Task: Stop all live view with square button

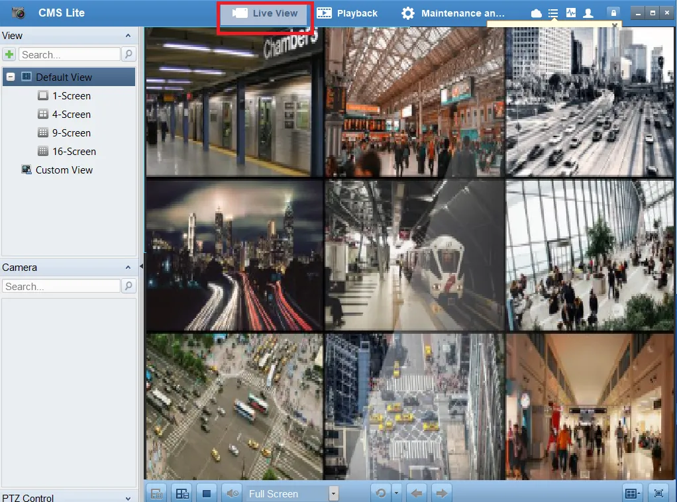Action: pos(206,493)
